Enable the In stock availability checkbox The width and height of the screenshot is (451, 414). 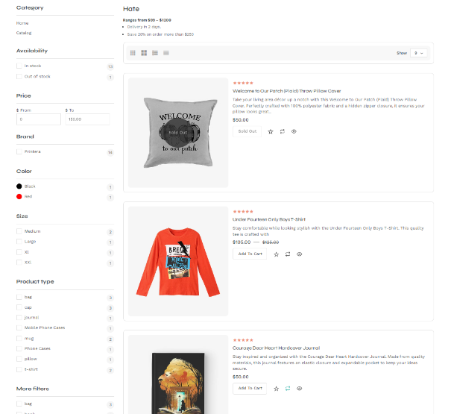pyautogui.click(x=19, y=66)
